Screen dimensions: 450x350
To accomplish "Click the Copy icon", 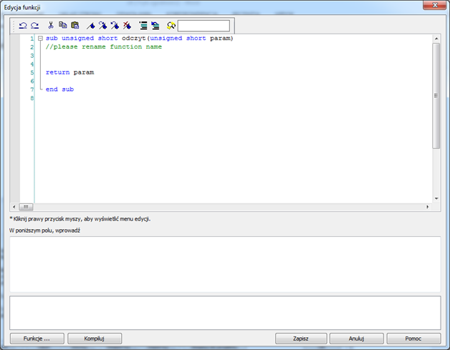I will tap(63, 26).
